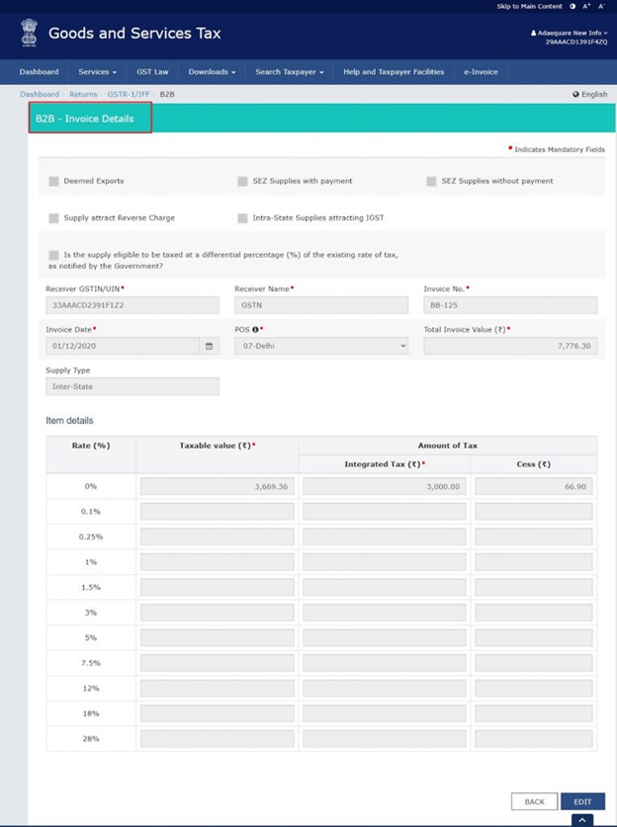Click the GSTR-1/IFF breadcrumb link
The width and height of the screenshot is (617, 827).
point(128,95)
